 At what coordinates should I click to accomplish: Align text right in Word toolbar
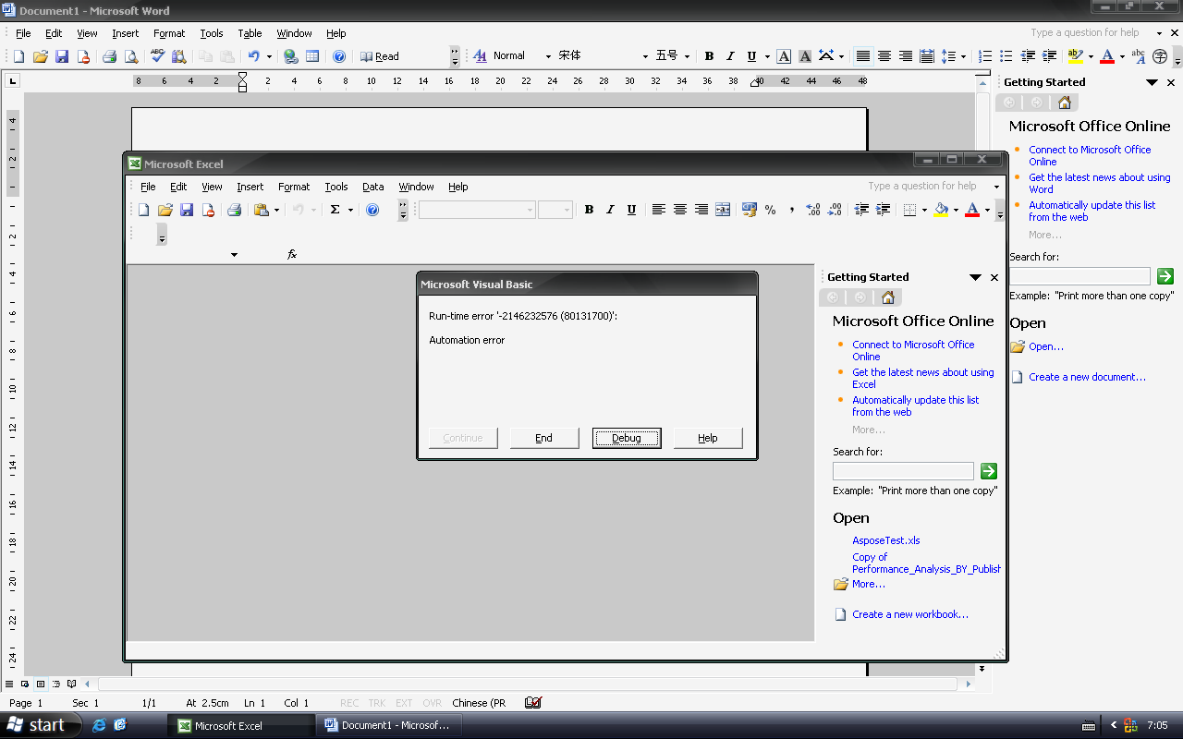point(906,56)
